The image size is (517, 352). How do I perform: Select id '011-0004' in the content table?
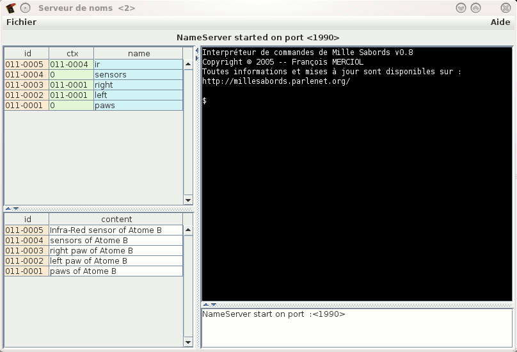click(27, 240)
